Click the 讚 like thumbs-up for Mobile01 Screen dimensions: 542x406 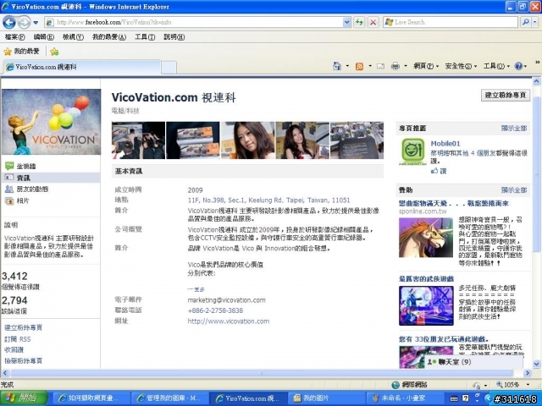(x=439, y=171)
